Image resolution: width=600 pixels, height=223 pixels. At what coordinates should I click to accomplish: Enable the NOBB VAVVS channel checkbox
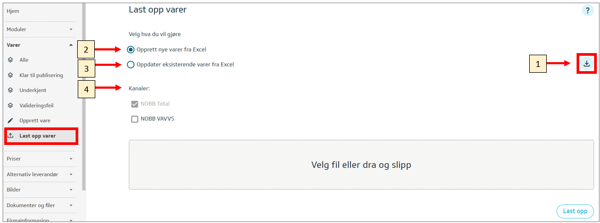point(135,119)
